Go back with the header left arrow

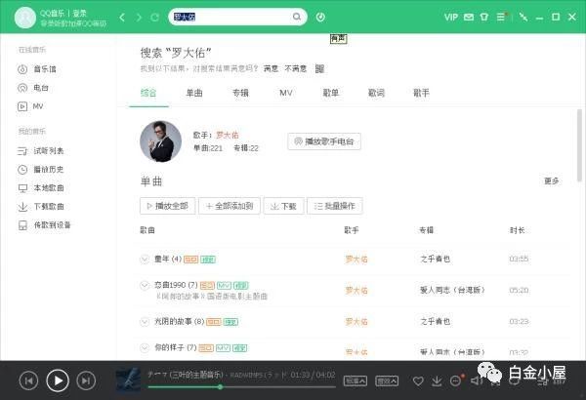[122, 18]
